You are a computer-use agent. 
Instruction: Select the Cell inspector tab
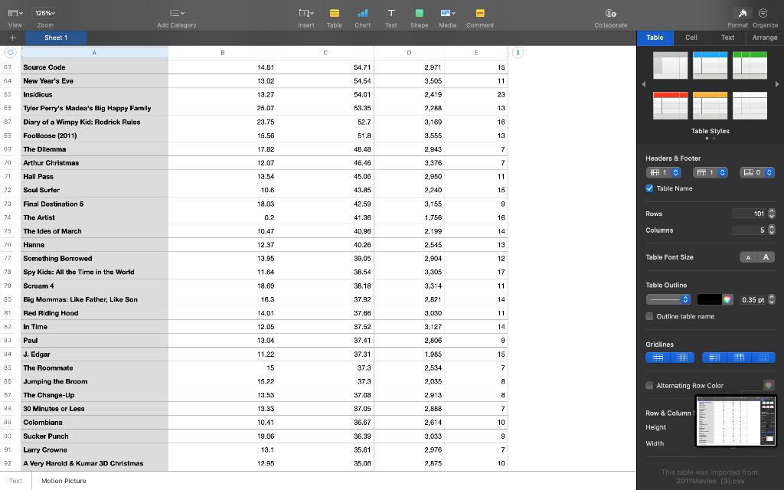pyautogui.click(x=691, y=38)
